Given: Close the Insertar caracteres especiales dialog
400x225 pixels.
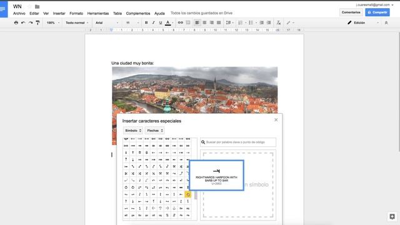Looking at the screenshot, I should pos(276,119).
